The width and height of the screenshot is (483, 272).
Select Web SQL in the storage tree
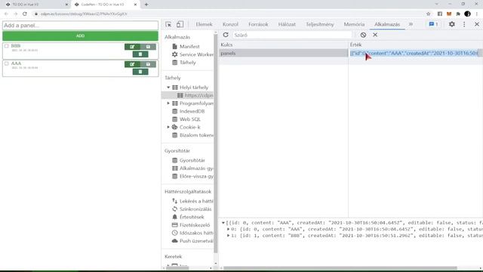pyautogui.click(x=186, y=119)
